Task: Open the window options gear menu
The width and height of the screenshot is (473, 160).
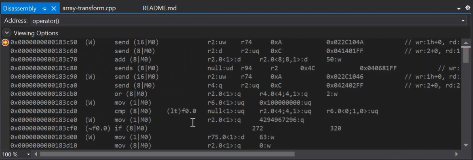Action: tap(468, 8)
